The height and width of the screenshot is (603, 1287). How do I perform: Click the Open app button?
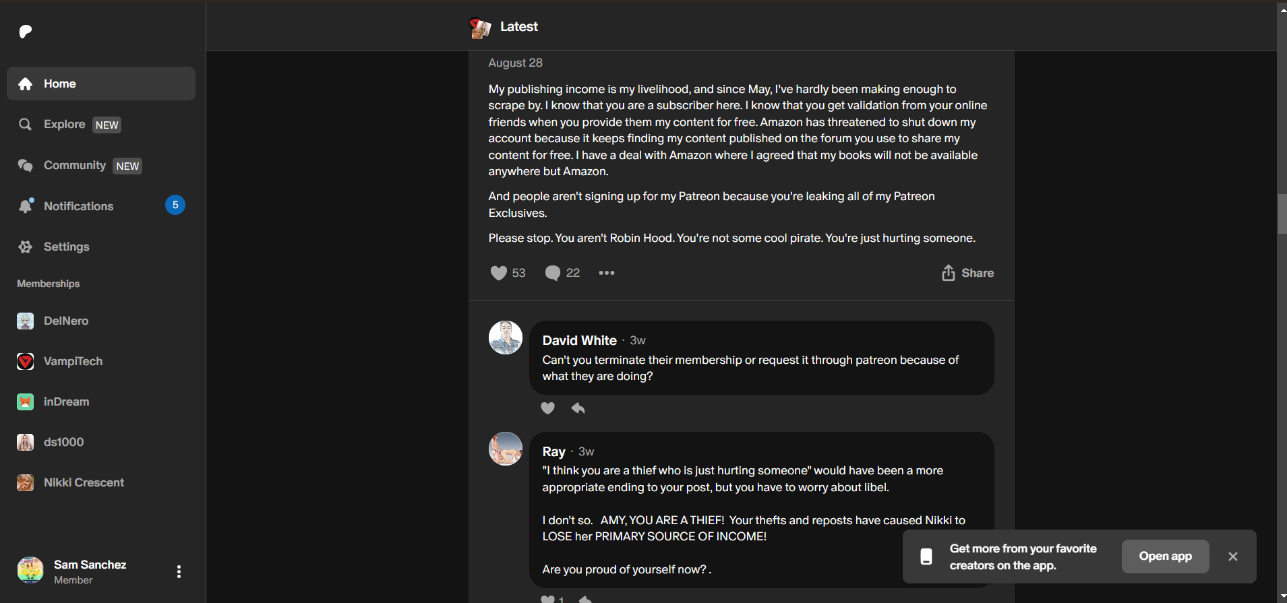tap(1165, 557)
